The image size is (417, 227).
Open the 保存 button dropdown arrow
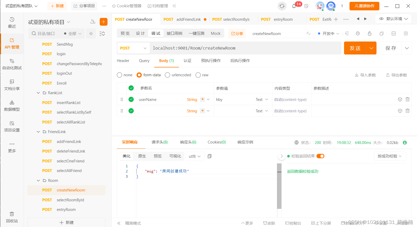407,48
